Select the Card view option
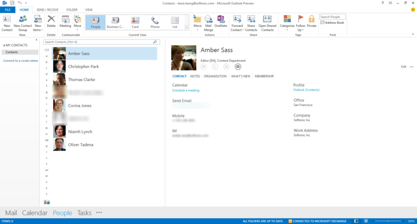Viewport: 417px width, 224px height. [135, 23]
